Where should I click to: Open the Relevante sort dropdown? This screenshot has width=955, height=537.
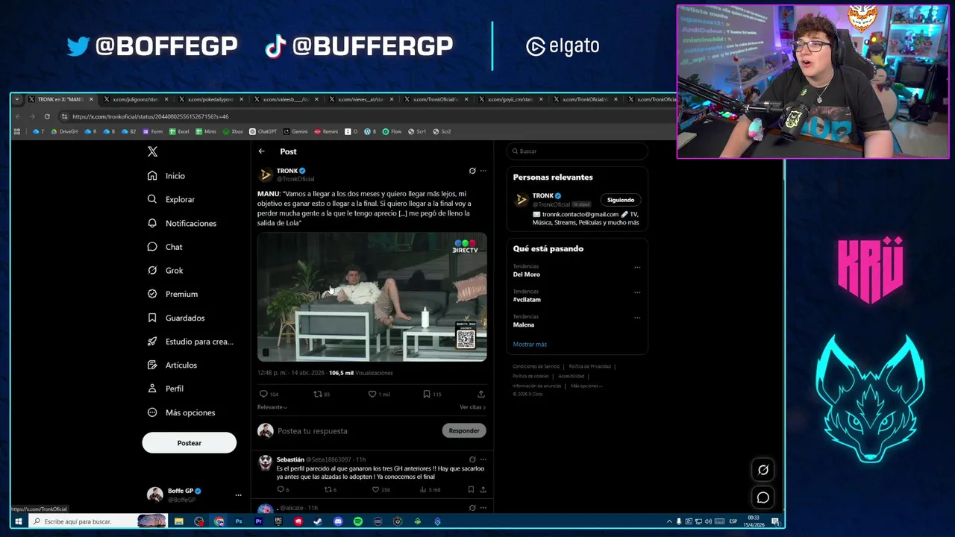272,407
